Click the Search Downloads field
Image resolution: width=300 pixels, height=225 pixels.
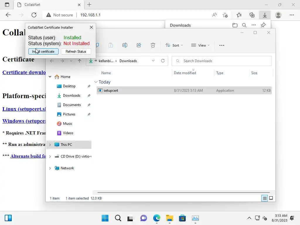click(222, 61)
